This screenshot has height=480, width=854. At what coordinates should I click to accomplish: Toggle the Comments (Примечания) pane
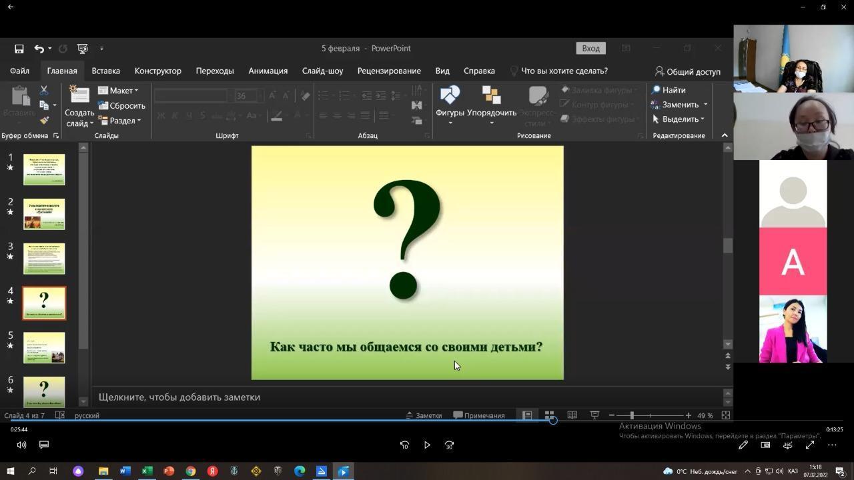coord(479,415)
